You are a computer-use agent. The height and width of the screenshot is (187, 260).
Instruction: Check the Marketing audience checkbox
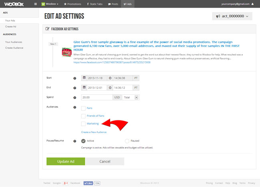[x=83, y=124]
